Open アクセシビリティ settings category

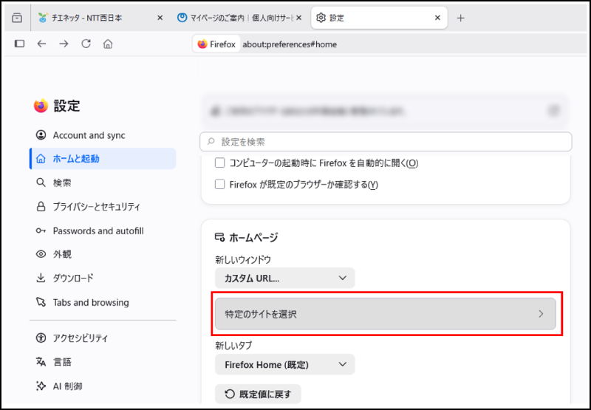point(103,338)
